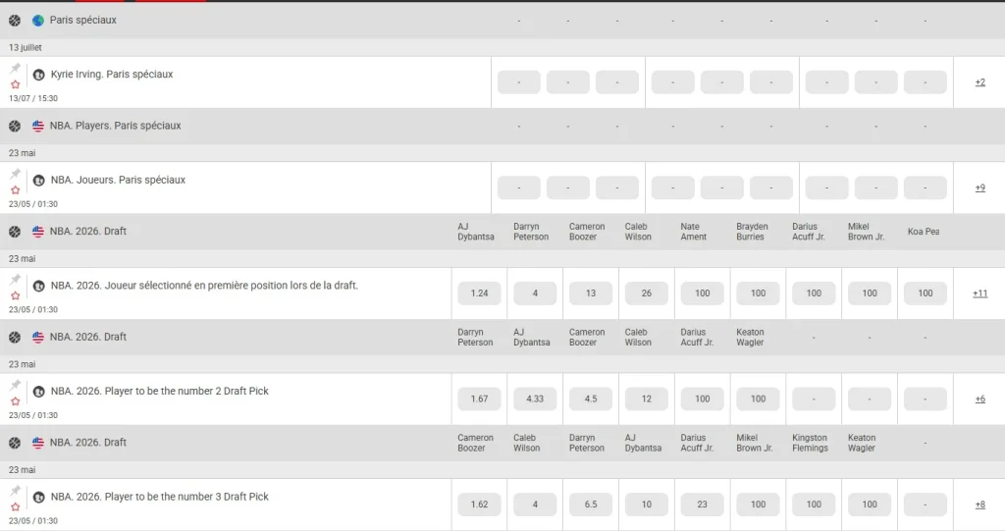Image resolution: width=1005 pixels, height=531 pixels.
Task: Bet Darryn Peterson first pick at 4
Action: (535, 293)
